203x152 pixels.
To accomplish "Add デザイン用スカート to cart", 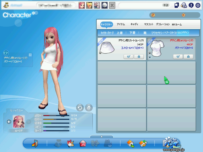I will pos(128,56).
